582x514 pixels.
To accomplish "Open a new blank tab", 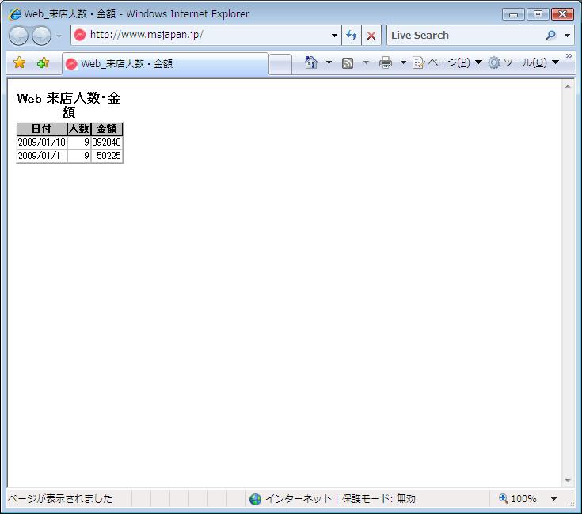I will coord(280,65).
